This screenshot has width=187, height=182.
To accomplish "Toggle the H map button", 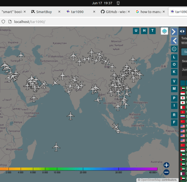I will [144, 31].
